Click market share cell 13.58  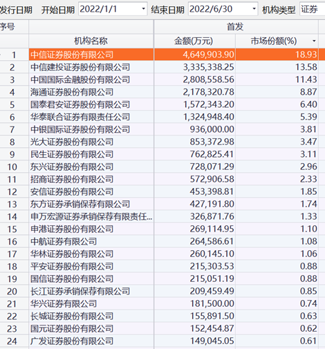click(x=277, y=67)
